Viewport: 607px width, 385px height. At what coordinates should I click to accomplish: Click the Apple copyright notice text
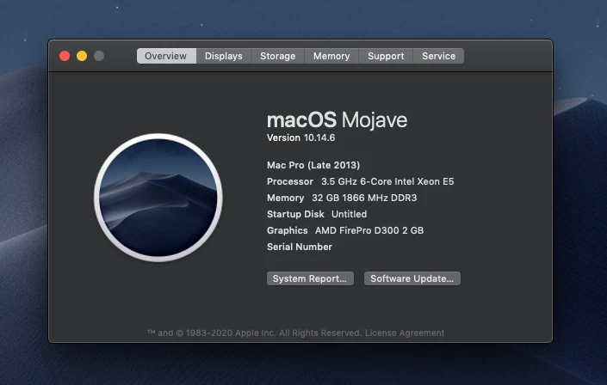point(255,333)
